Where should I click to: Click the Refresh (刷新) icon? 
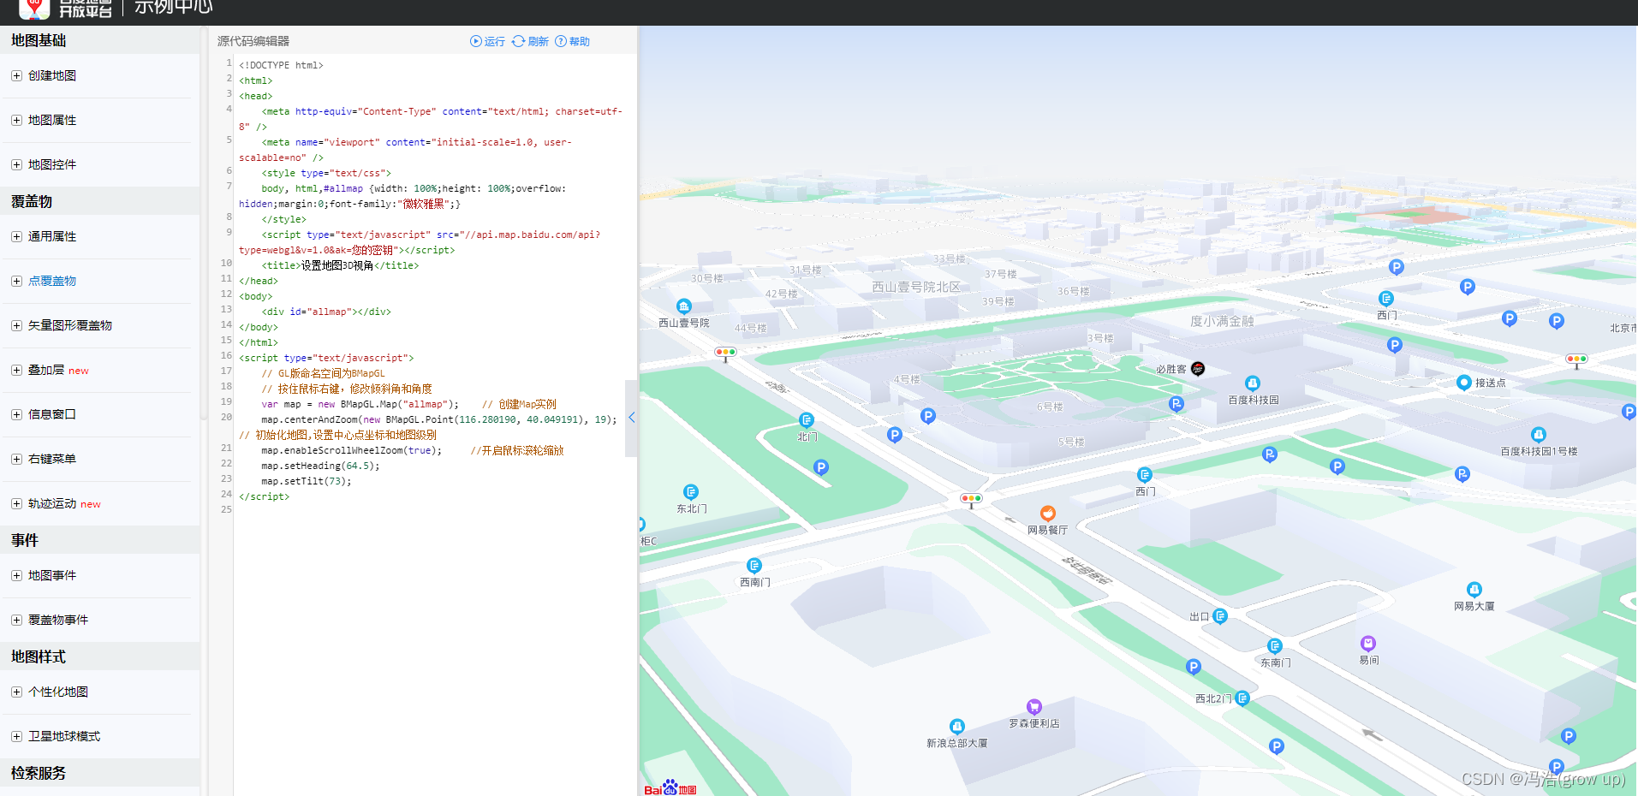click(518, 41)
